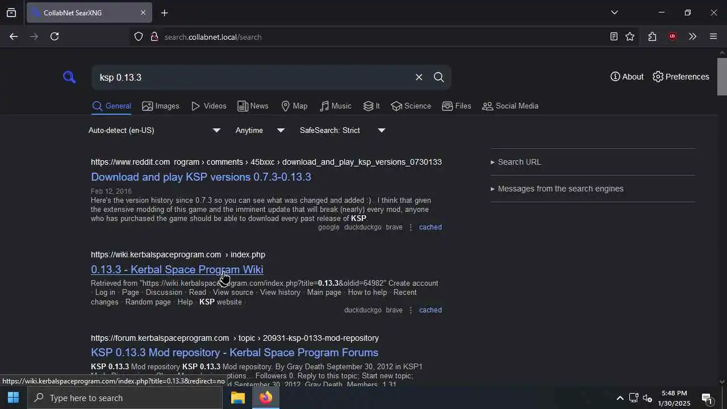The image size is (727, 409).
Task: Click the Firefox taskbar icon
Action: (265, 398)
